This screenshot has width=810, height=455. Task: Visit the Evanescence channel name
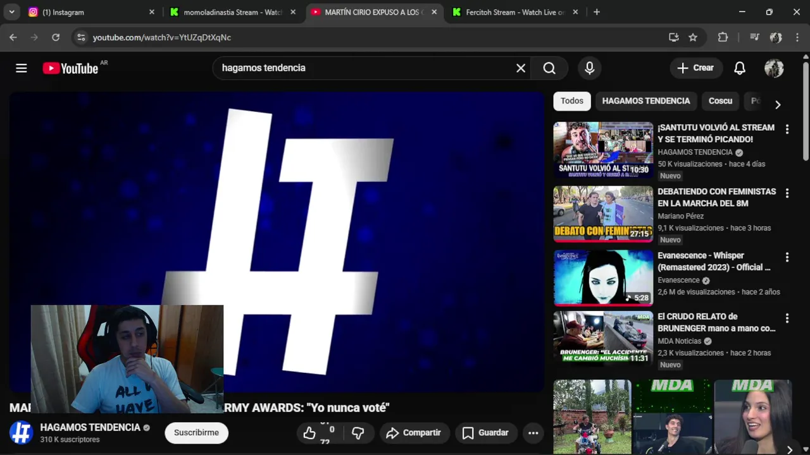tap(678, 280)
